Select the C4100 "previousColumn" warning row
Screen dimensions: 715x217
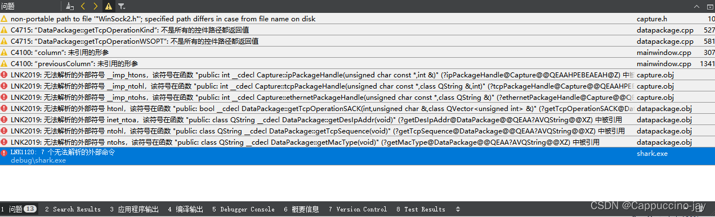[357, 63]
